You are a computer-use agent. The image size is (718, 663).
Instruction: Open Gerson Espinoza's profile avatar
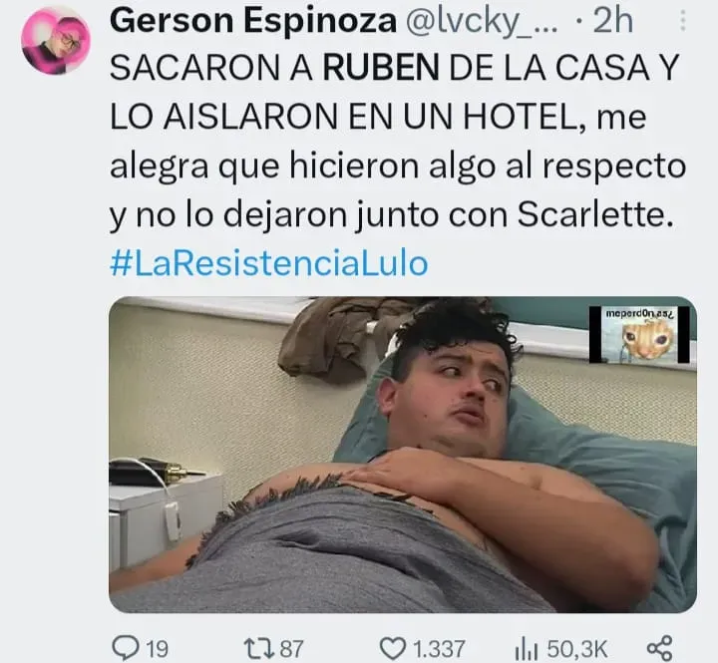click(56, 40)
